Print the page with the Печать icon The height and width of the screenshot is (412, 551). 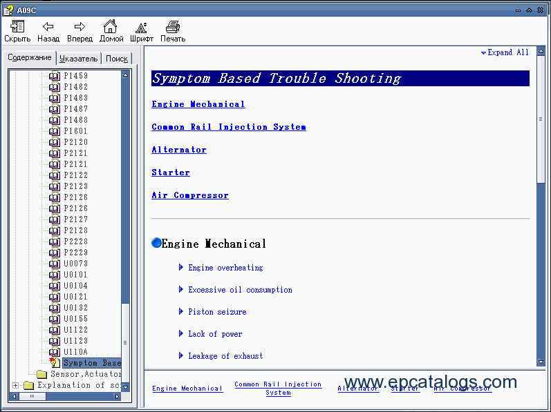click(173, 27)
